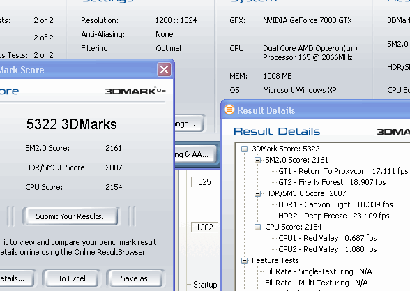Click the field showing 1382

(204, 227)
